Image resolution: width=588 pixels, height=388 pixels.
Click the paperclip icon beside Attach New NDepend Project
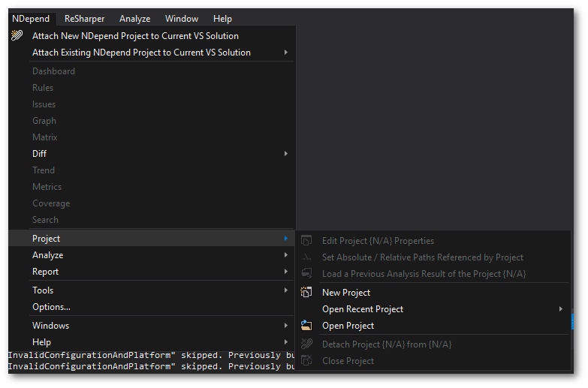[x=17, y=35]
